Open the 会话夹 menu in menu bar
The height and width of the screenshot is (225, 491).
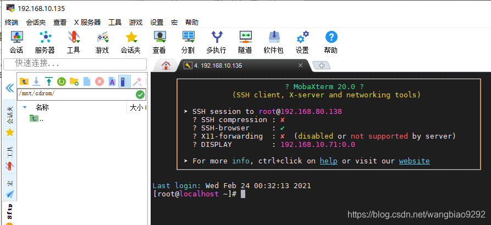coord(36,22)
